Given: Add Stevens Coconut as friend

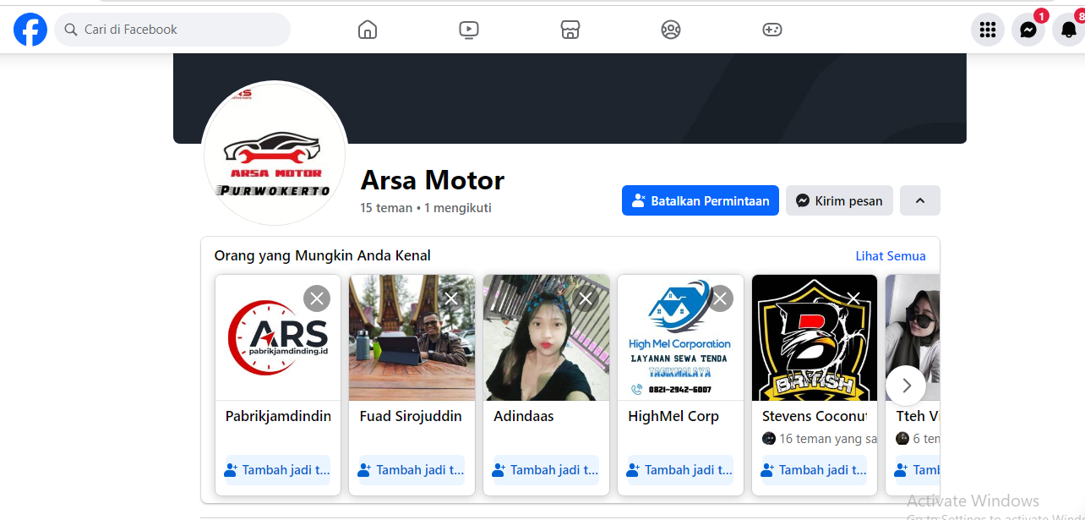Looking at the screenshot, I should click(815, 470).
